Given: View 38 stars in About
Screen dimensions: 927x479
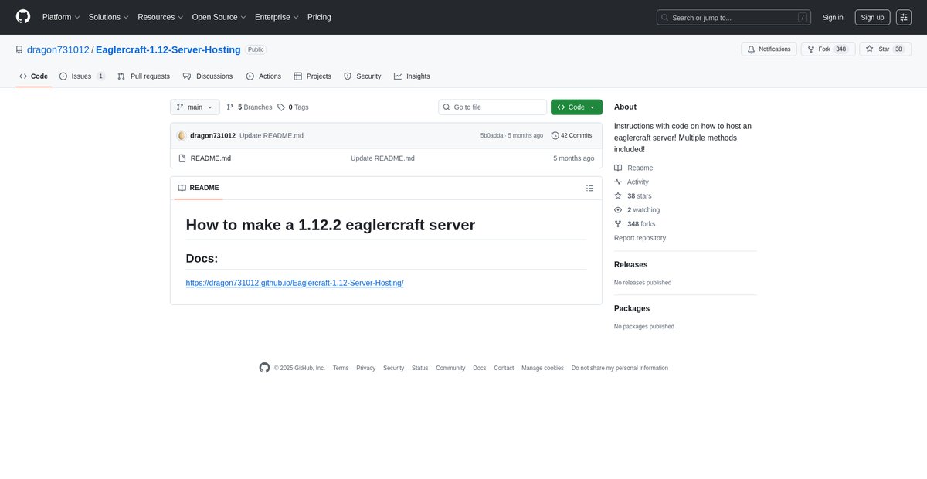Looking at the screenshot, I should [x=633, y=196].
